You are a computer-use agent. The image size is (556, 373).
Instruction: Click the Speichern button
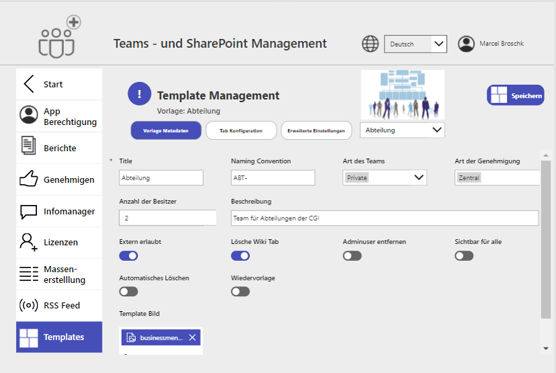[516, 95]
